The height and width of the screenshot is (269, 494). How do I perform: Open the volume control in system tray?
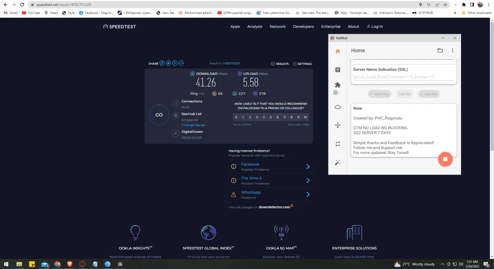[461, 264]
